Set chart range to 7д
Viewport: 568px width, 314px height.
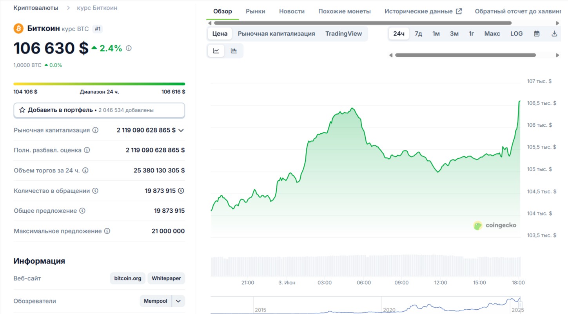[419, 34]
